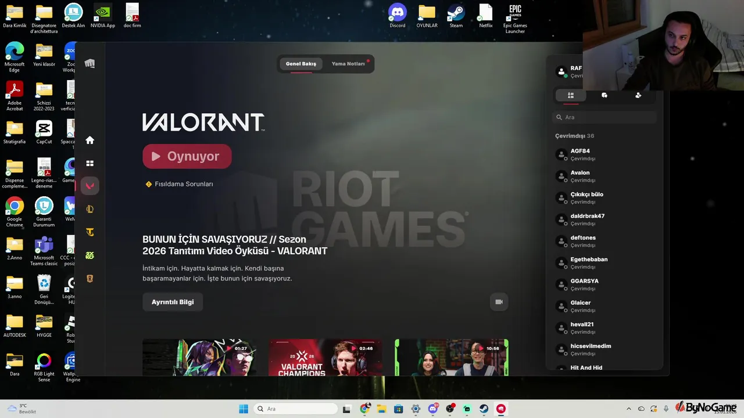Open File Explorer on taskbar
This screenshot has height=418, width=744.
click(381, 409)
